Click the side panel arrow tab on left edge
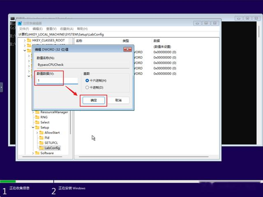263x197 pixels. tap(1, 87)
